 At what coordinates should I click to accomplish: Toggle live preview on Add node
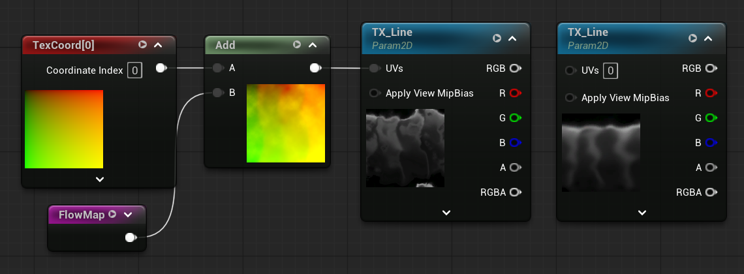pos(297,44)
